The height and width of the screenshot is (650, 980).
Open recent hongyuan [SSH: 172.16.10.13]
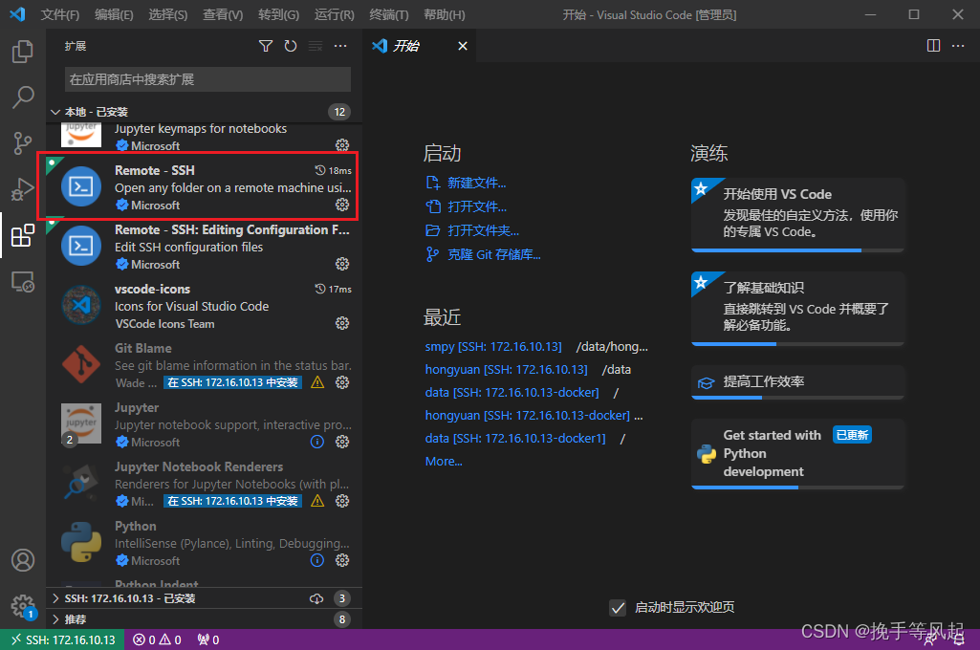(x=506, y=369)
